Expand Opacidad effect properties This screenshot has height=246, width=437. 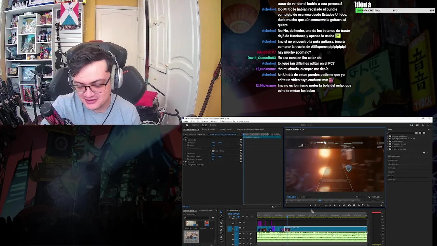[183, 162]
